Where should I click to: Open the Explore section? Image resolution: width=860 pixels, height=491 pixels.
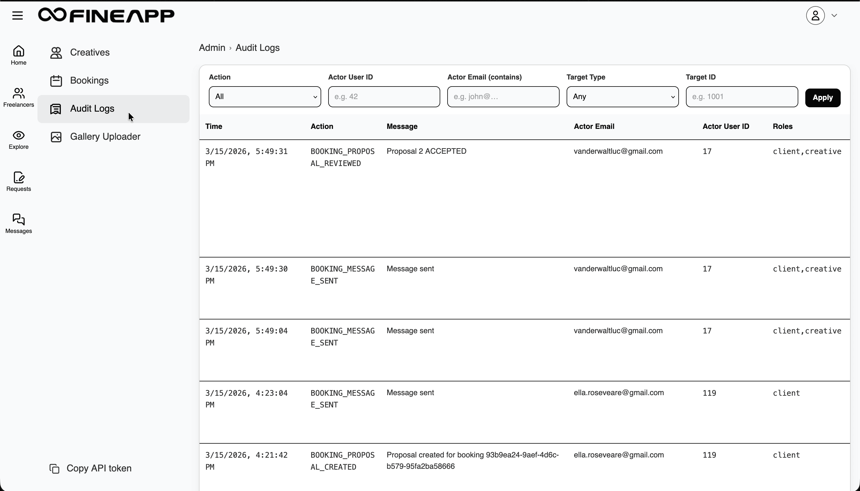pos(18,140)
